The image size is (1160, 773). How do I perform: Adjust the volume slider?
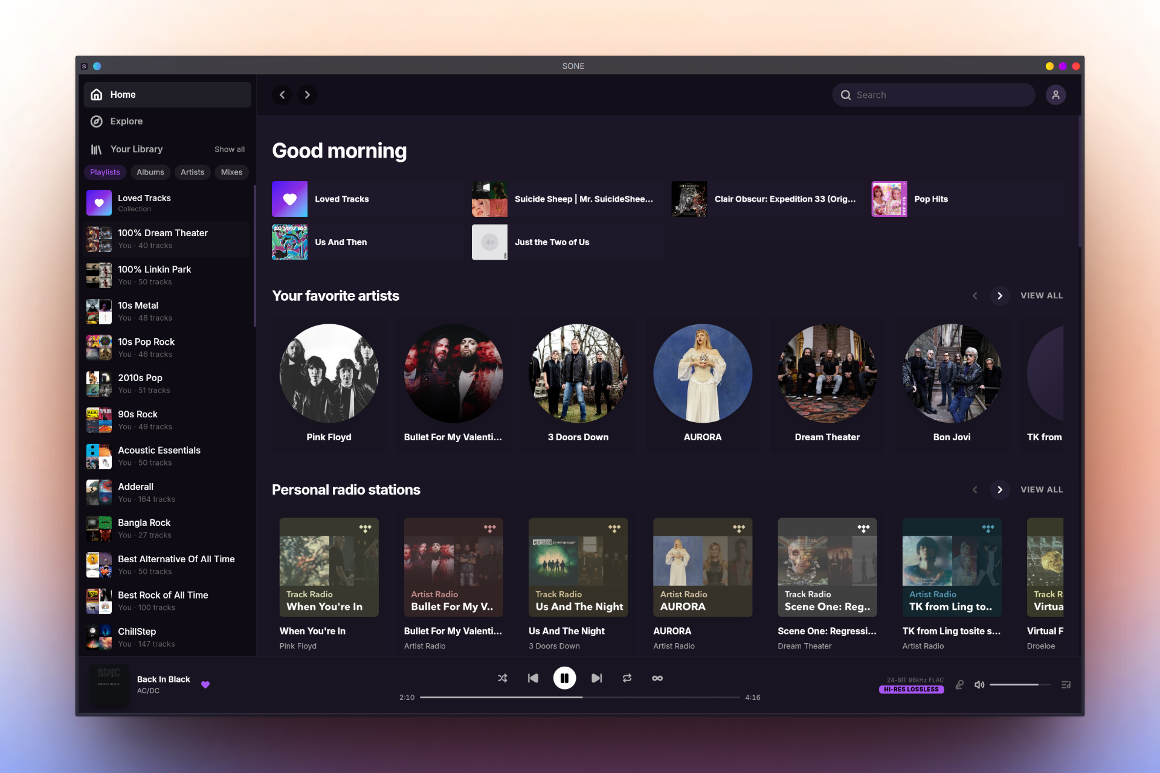tap(1020, 685)
